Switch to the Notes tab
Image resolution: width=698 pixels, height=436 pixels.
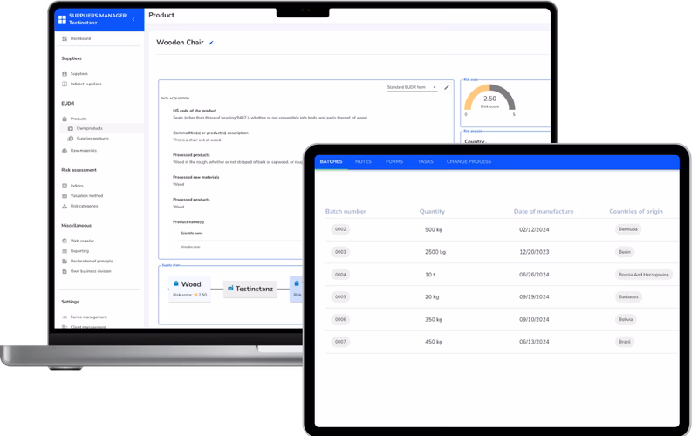(364, 161)
